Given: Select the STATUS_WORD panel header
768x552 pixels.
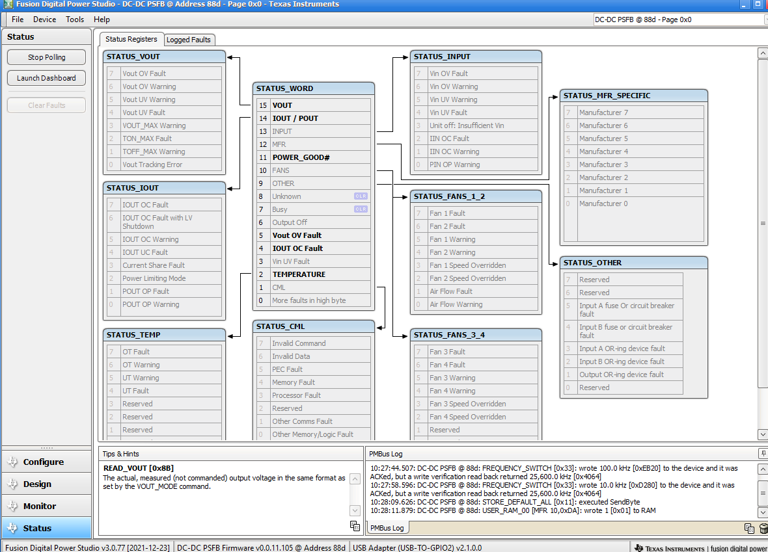Looking at the screenshot, I should tap(314, 88).
